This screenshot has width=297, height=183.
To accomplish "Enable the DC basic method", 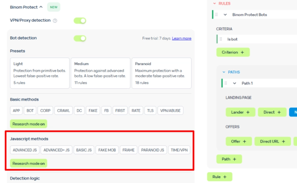I will point(79,110).
